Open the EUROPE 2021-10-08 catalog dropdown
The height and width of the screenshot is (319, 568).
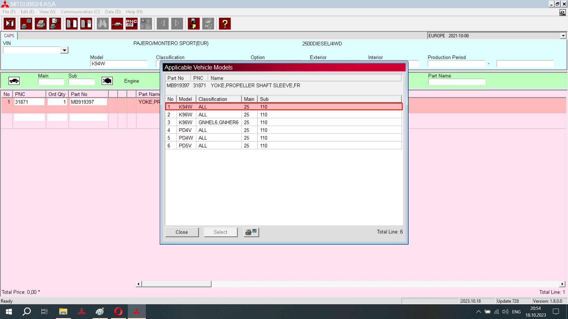click(563, 36)
